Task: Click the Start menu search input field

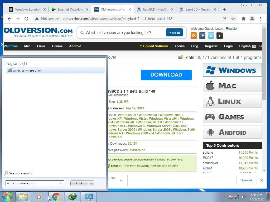Action: (x=32, y=183)
